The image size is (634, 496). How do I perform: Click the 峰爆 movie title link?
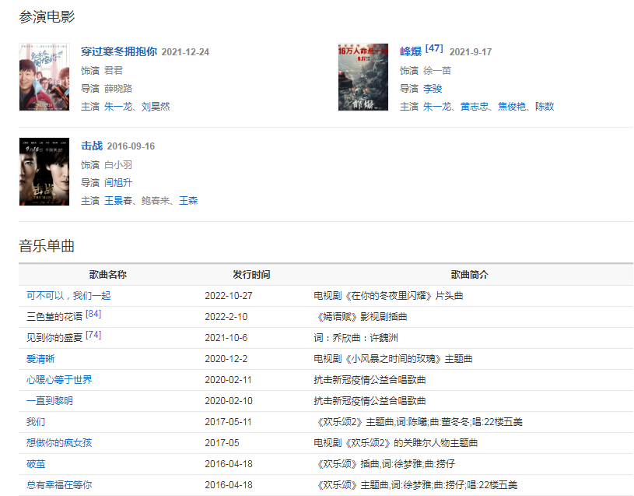[x=411, y=52]
